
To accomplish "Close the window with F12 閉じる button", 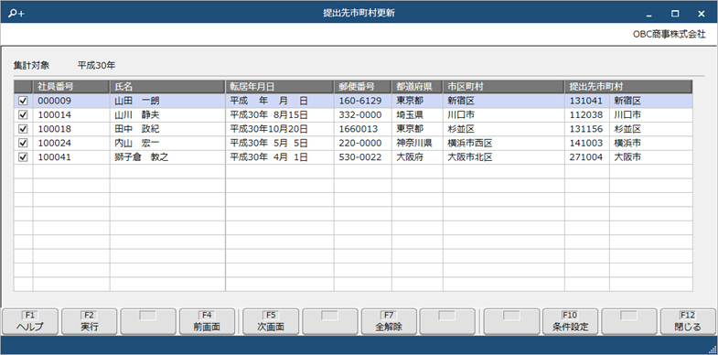I will tap(688, 321).
